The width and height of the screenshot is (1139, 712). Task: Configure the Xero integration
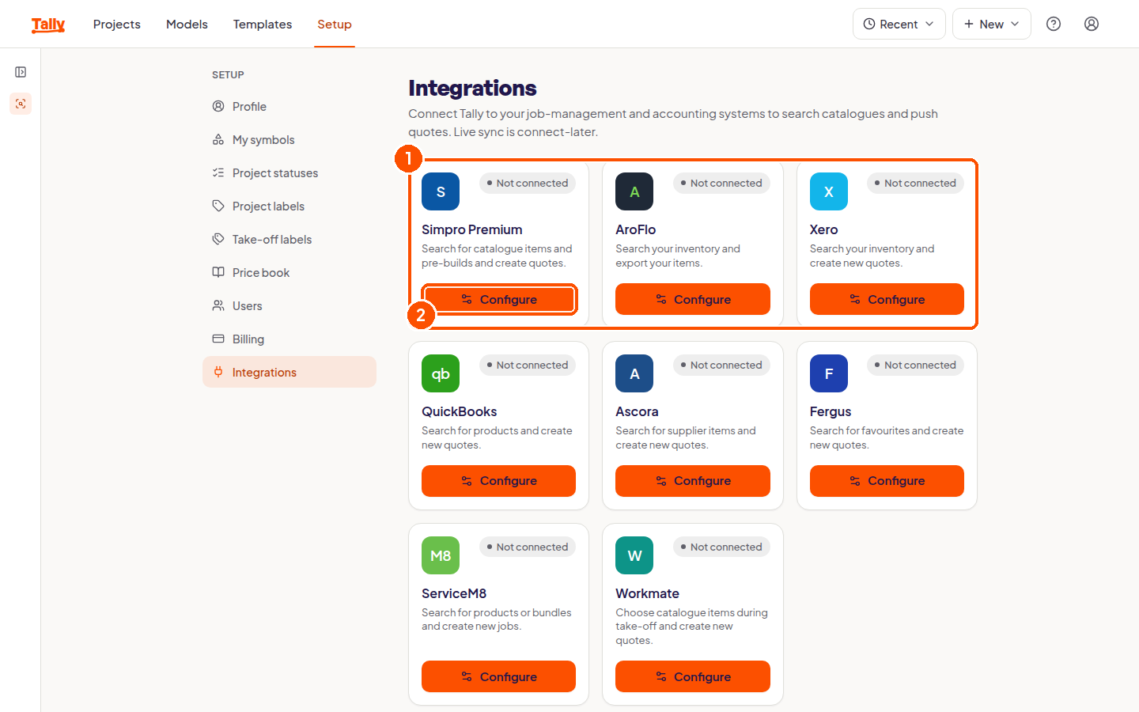(x=887, y=299)
